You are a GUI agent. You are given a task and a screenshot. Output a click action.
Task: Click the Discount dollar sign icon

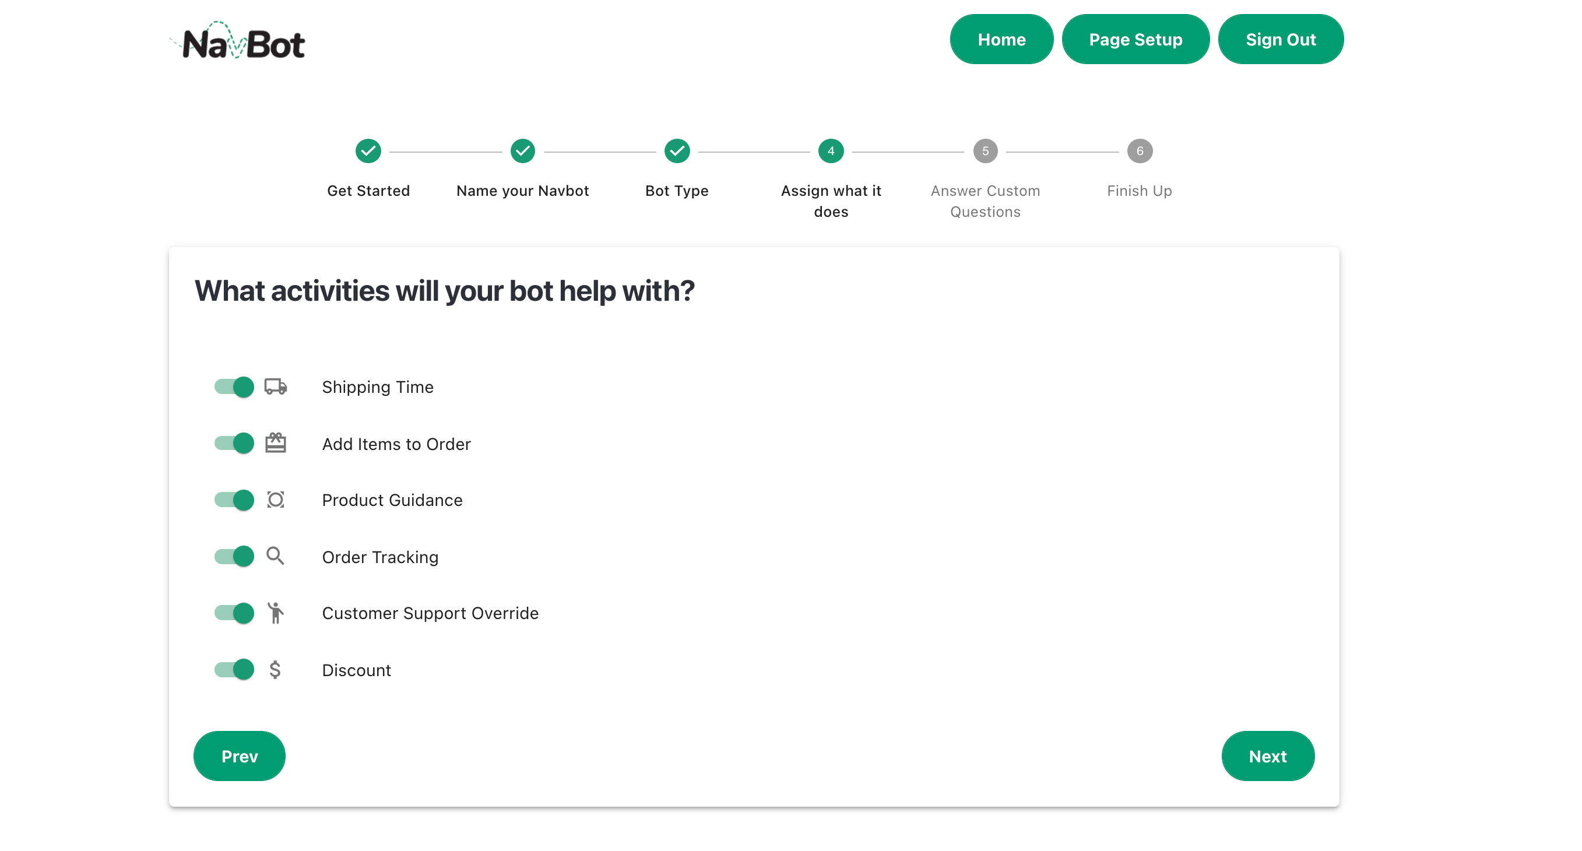tap(275, 669)
